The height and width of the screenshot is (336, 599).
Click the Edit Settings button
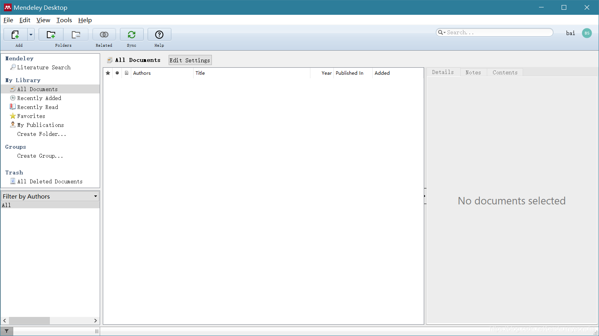[x=190, y=60]
